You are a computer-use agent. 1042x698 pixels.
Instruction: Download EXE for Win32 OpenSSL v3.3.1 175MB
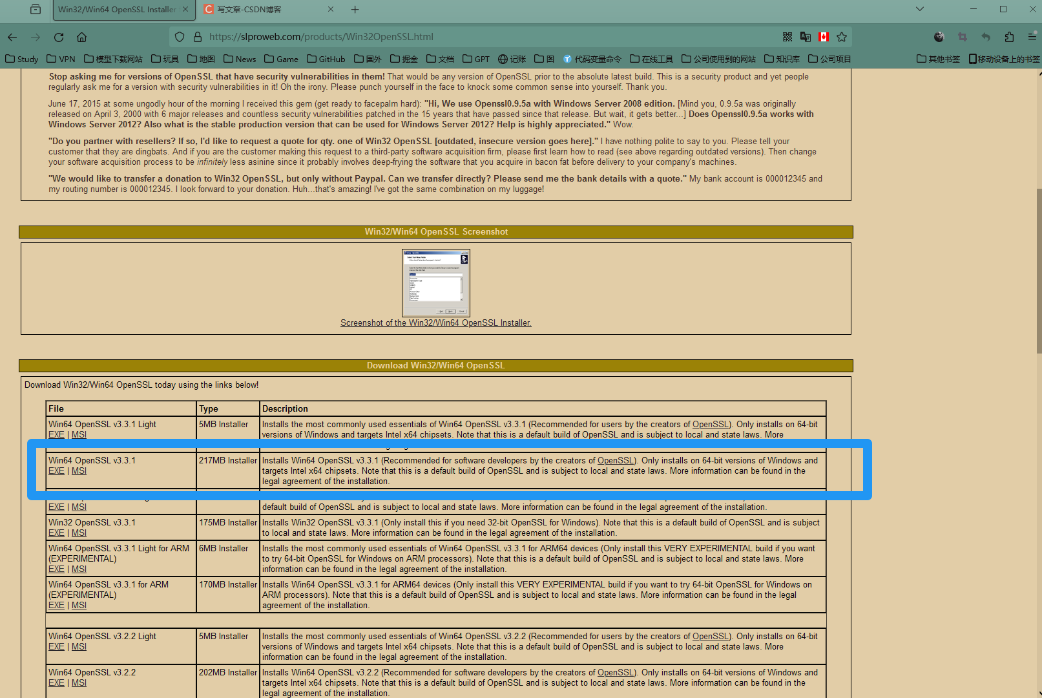tap(56, 533)
